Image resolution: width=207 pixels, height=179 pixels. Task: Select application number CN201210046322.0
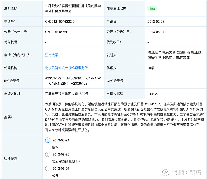click(60, 22)
